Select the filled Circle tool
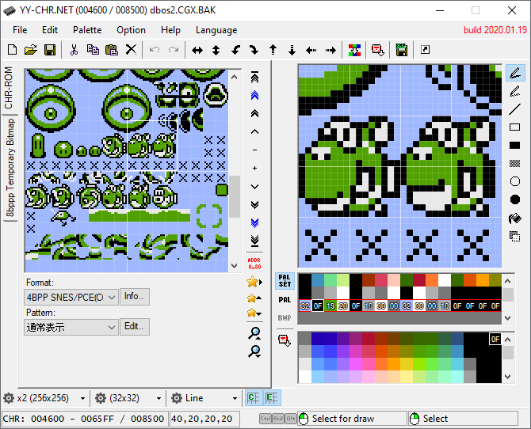Viewport: 531px width, 429px height. [x=514, y=199]
